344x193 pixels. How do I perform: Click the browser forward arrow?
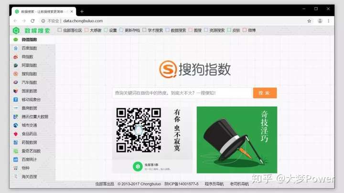(24, 21)
